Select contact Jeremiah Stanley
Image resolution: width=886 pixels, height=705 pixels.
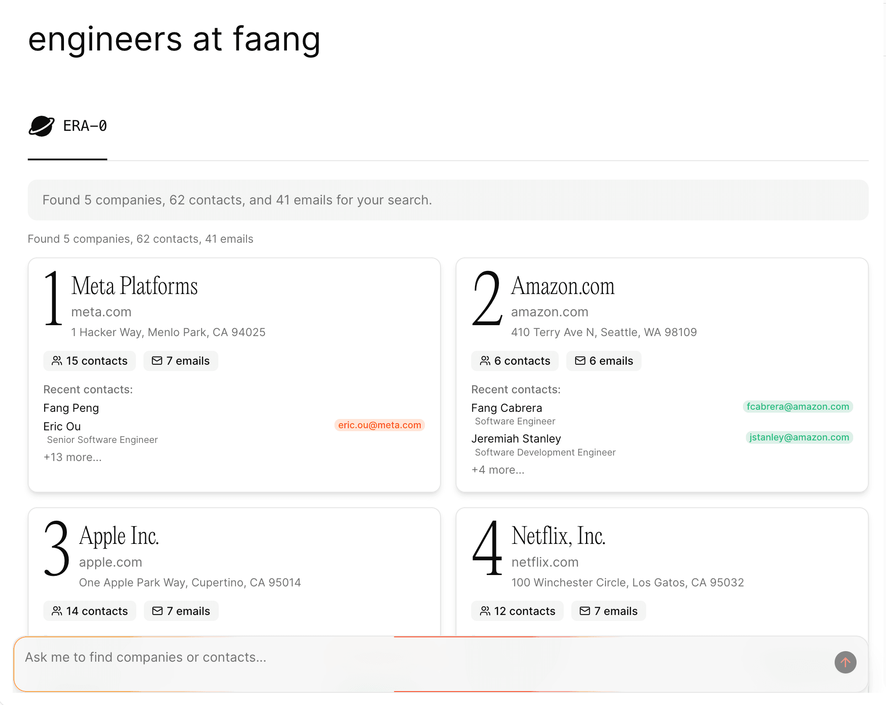(516, 439)
